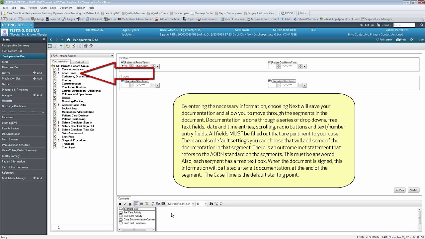
Task: Check the Patient In Room Time checkbox
Action: [123, 62]
